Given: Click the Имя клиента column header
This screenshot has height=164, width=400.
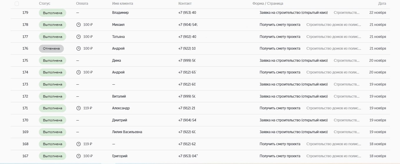Looking at the screenshot, I should 122,4.
